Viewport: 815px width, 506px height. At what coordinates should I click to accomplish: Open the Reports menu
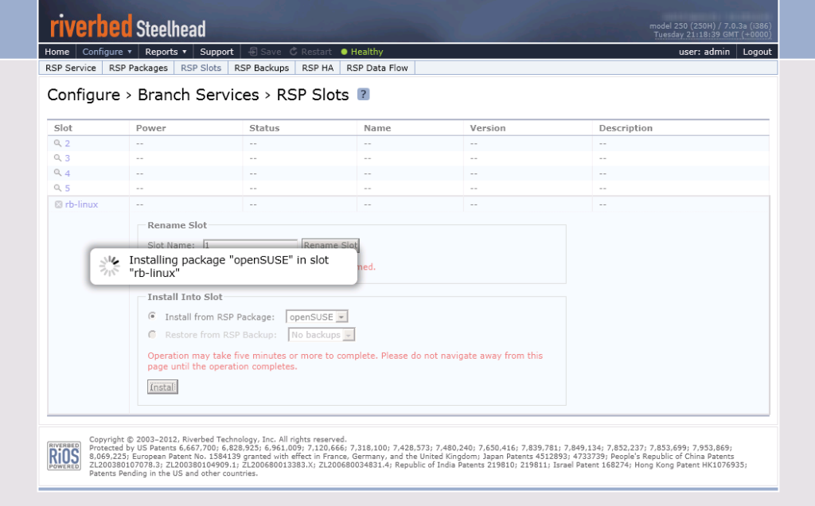166,52
